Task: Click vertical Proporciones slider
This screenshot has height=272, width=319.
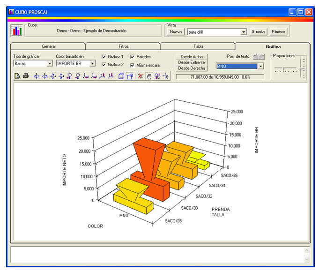Action: [302, 68]
